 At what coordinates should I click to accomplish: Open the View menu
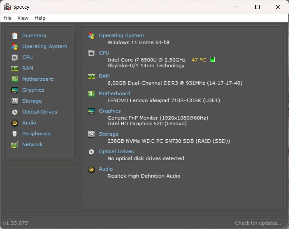(x=23, y=18)
